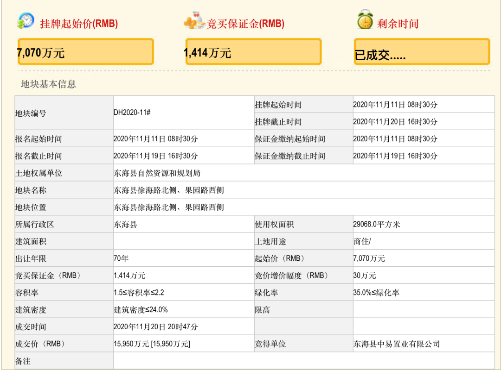Image resolution: width=501 pixels, height=370 pixels.
Task: Click the 地块编号 label cell
Action: (64, 113)
